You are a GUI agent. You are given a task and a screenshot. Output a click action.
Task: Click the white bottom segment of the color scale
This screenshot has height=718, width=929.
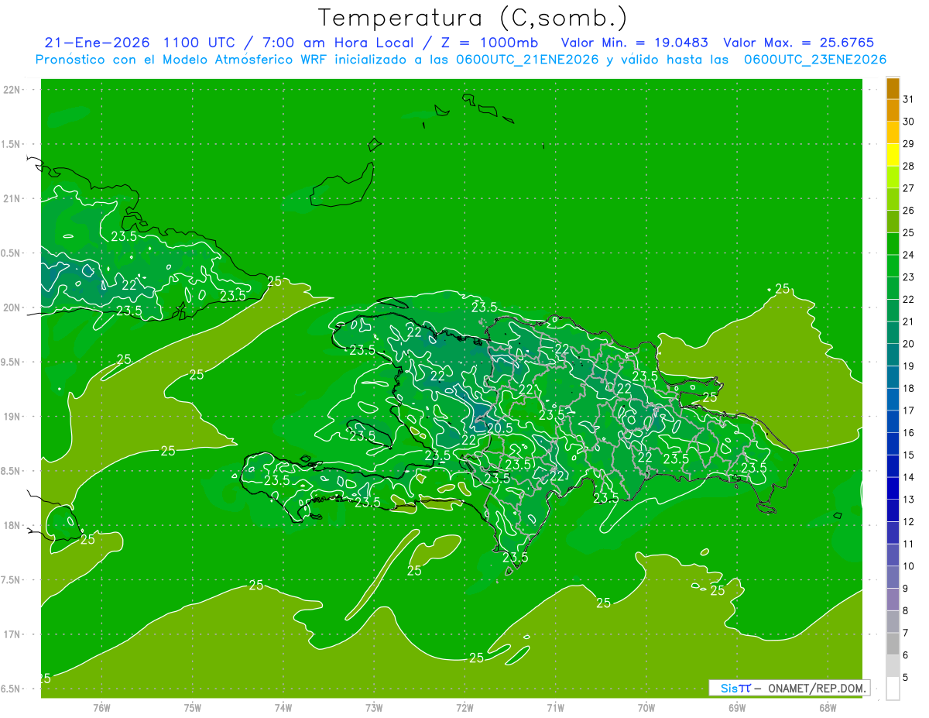893,688
